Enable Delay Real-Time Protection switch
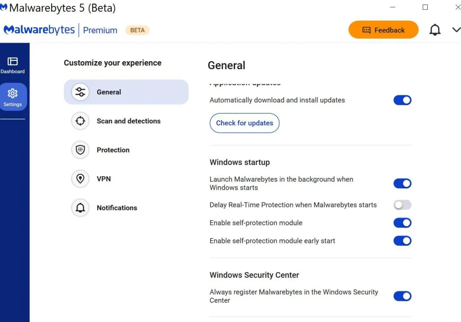Viewport: 461px width, 322px height. point(402,205)
